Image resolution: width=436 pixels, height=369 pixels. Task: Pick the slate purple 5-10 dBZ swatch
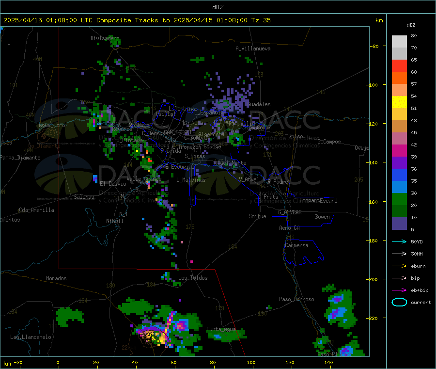pos(399,223)
